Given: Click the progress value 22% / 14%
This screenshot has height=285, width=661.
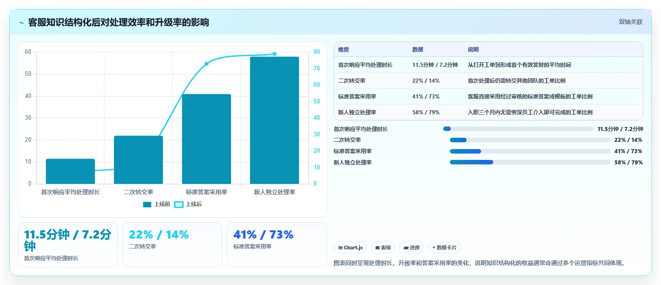Looking at the screenshot, I should pyautogui.click(x=628, y=140).
